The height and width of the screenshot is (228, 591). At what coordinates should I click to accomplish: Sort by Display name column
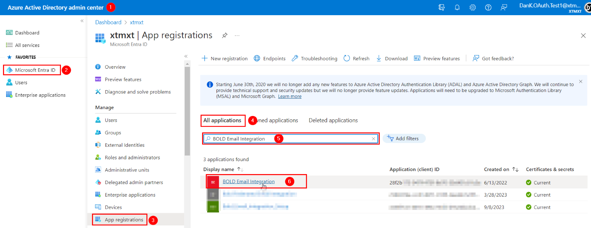point(223,169)
